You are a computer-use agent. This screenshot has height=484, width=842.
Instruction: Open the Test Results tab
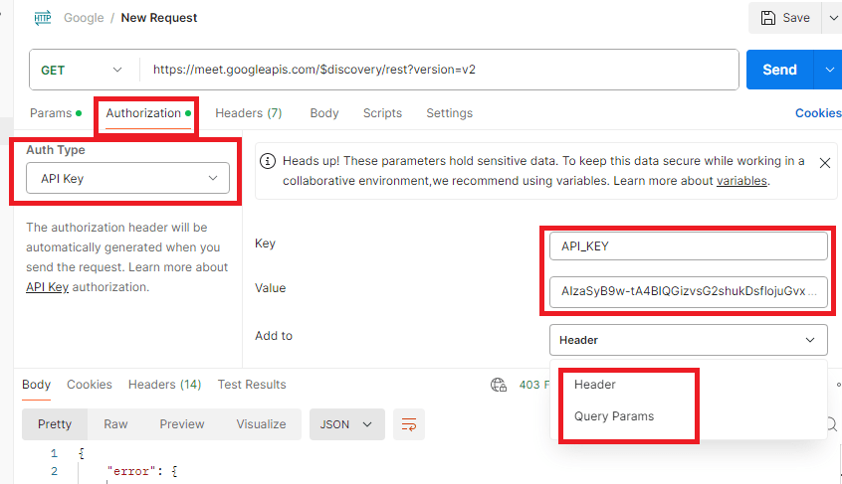(252, 385)
